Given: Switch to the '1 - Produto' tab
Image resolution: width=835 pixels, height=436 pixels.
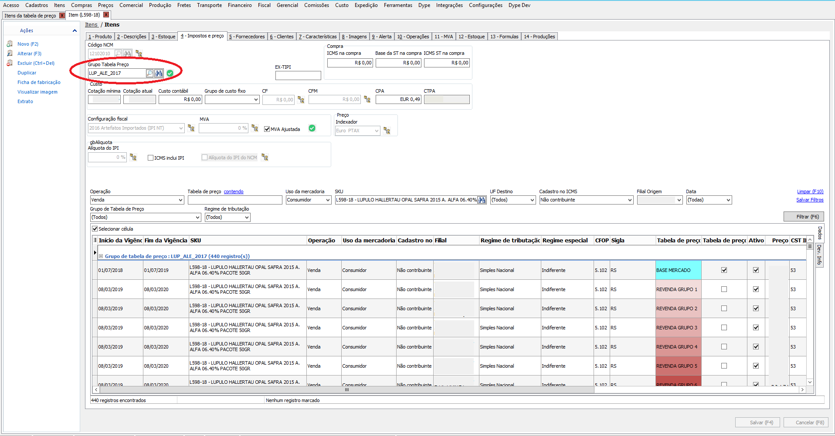Looking at the screenshot, I should coord(100,37).
